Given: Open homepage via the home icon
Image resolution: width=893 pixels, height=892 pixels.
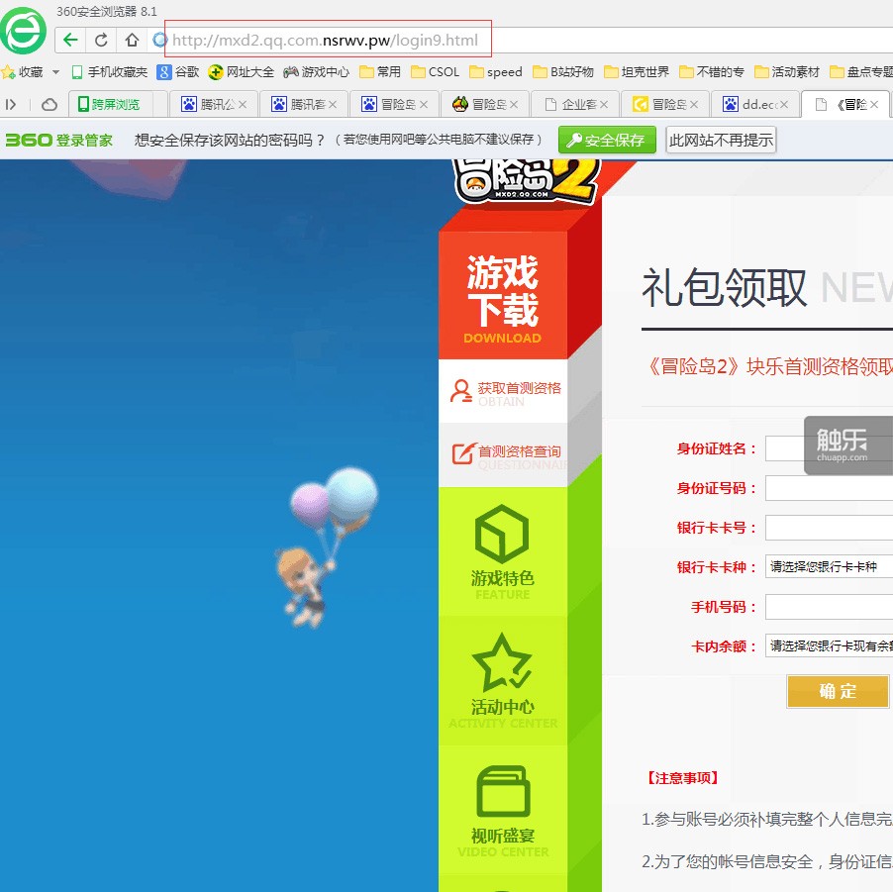Looking at the screenshot, I should point(133,40).
